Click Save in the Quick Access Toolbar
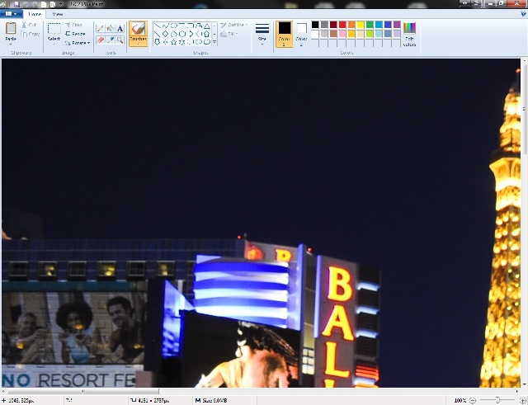The width and height of the screenshot is (528, 405). [x=16, y=4]
